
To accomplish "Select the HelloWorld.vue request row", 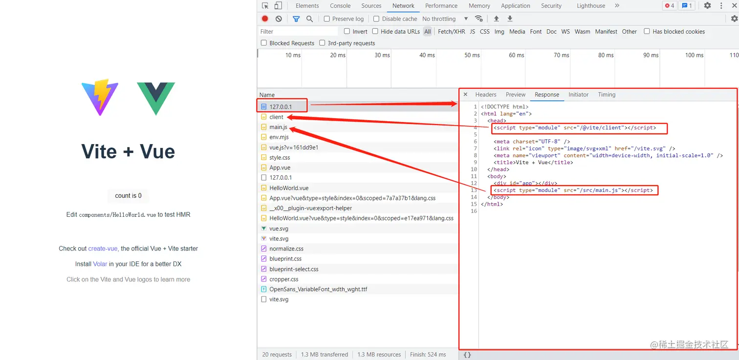I will tap(358, 188).
